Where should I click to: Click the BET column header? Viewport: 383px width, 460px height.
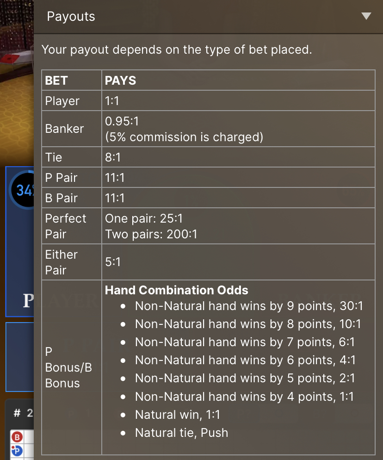[x=56, y=81]
